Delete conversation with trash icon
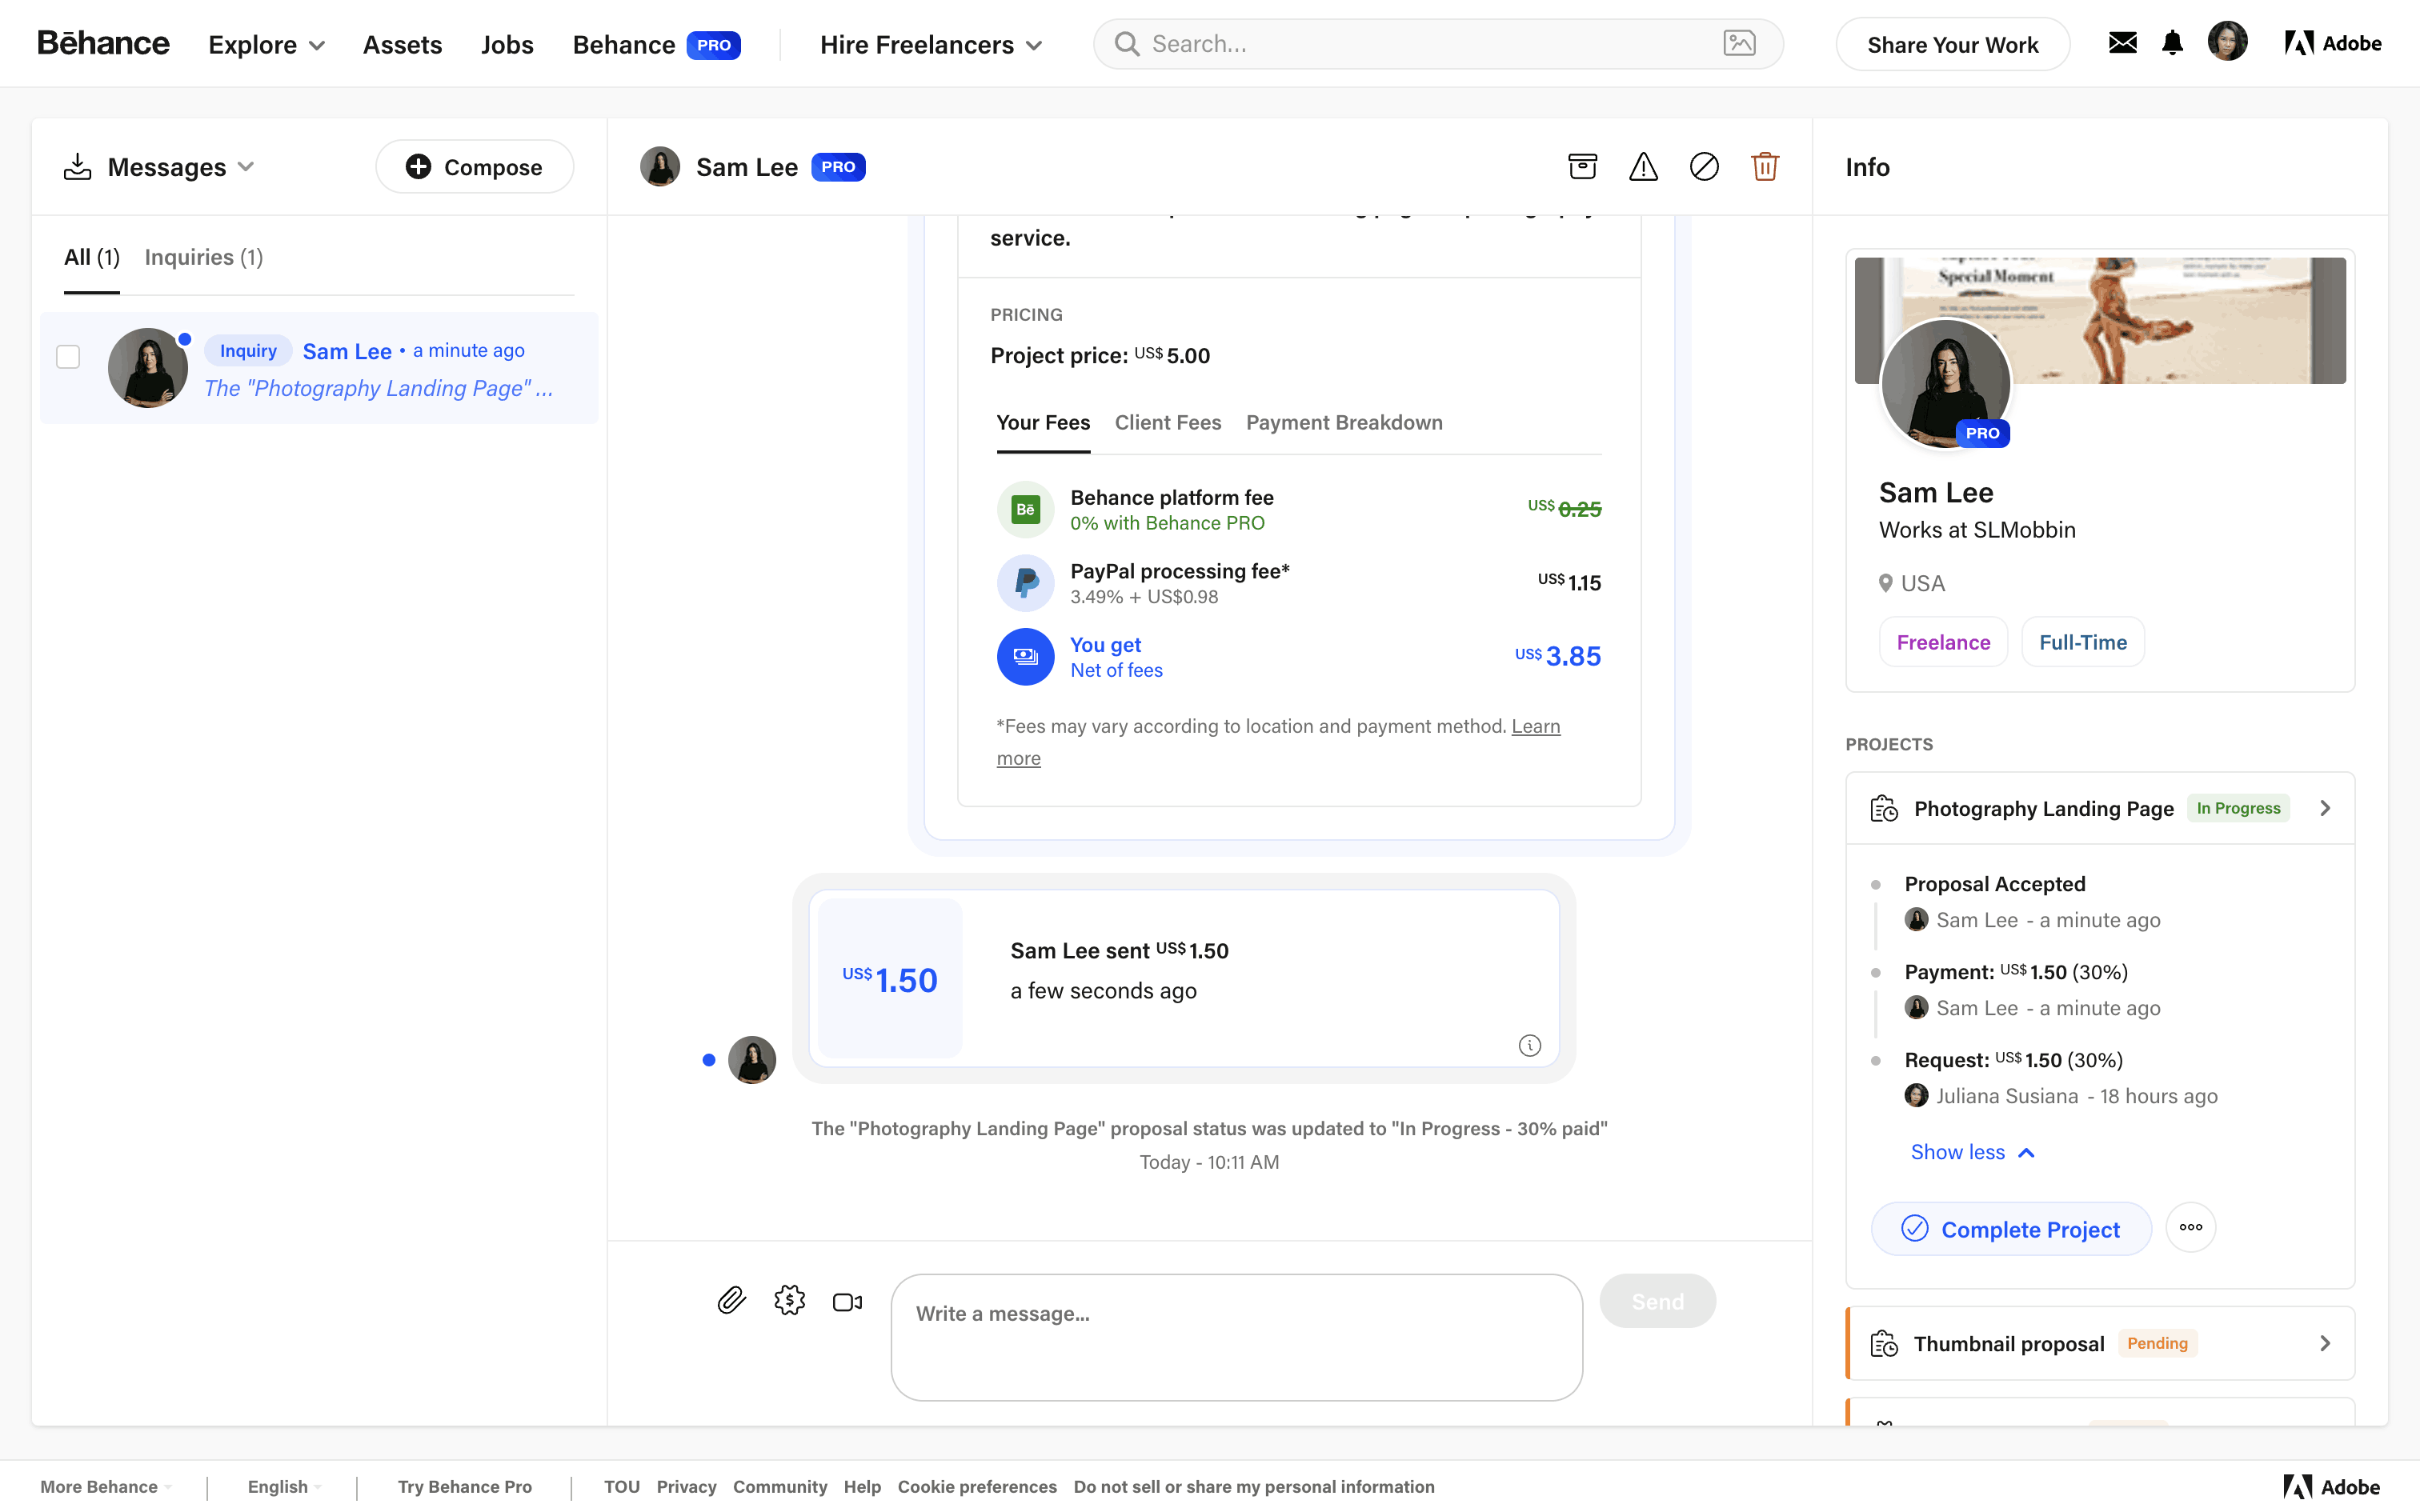The image size is (2420, 1512). point(1765,166)
